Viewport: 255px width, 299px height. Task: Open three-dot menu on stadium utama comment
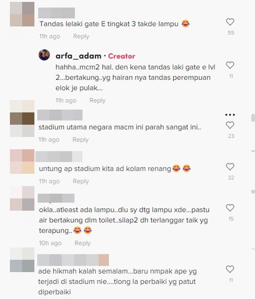230,115
